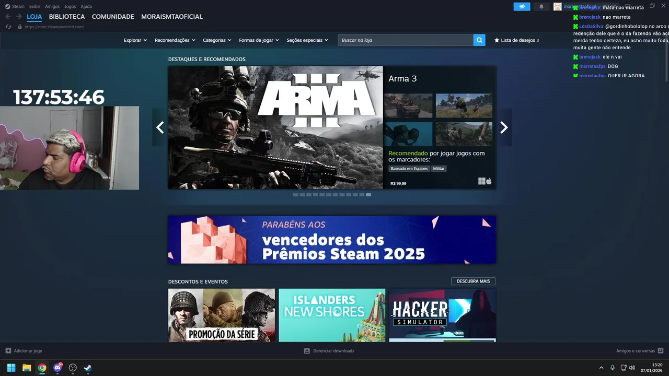Open the Islanders New Shores tile
Viewport: 669px width, 376px height.
[332, 315]
